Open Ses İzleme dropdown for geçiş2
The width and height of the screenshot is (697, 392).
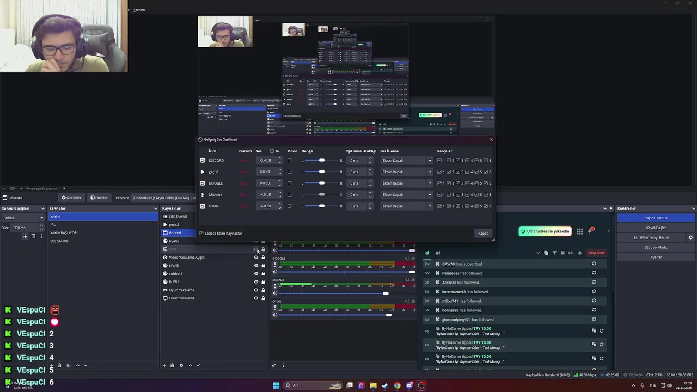[407, 172]
